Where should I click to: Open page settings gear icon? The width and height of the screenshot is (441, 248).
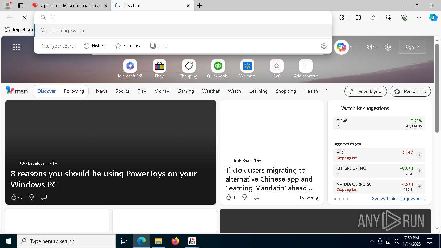388,47
